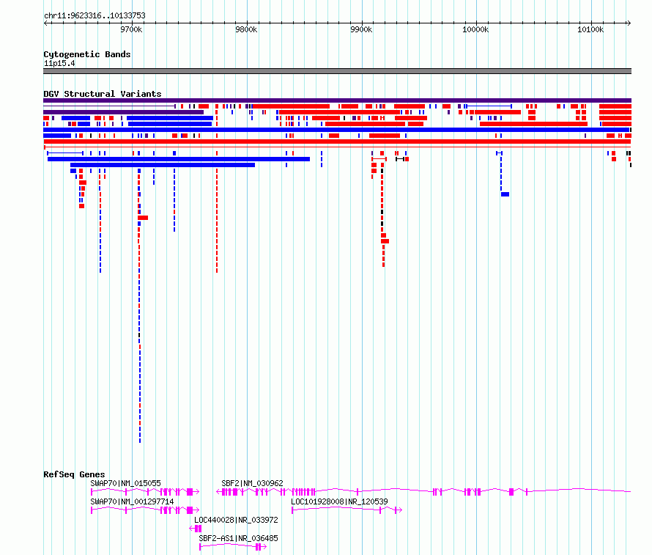Open the LOC101928008|NR_120539 gene label
Viewport: 652px width, 555px height.
339,501
